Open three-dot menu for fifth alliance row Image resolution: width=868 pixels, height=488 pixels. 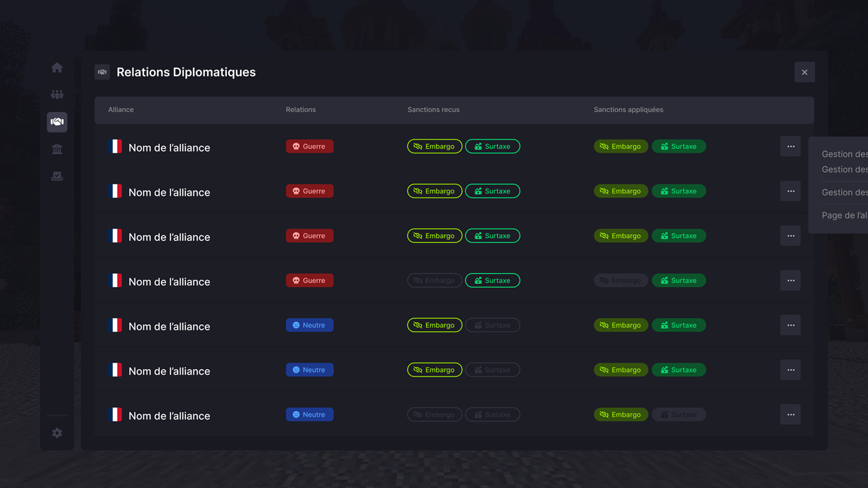[x=790, y=325]
